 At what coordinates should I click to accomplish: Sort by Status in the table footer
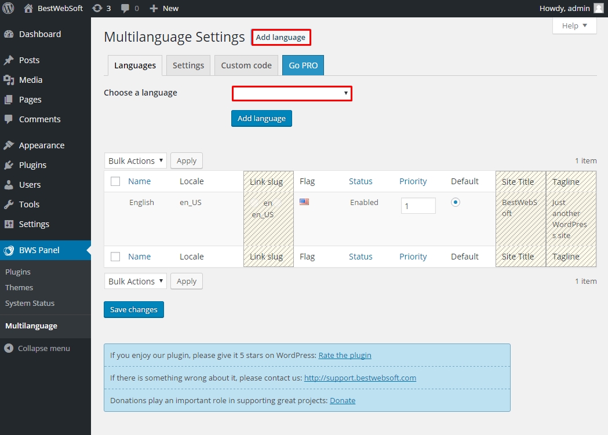361,257
